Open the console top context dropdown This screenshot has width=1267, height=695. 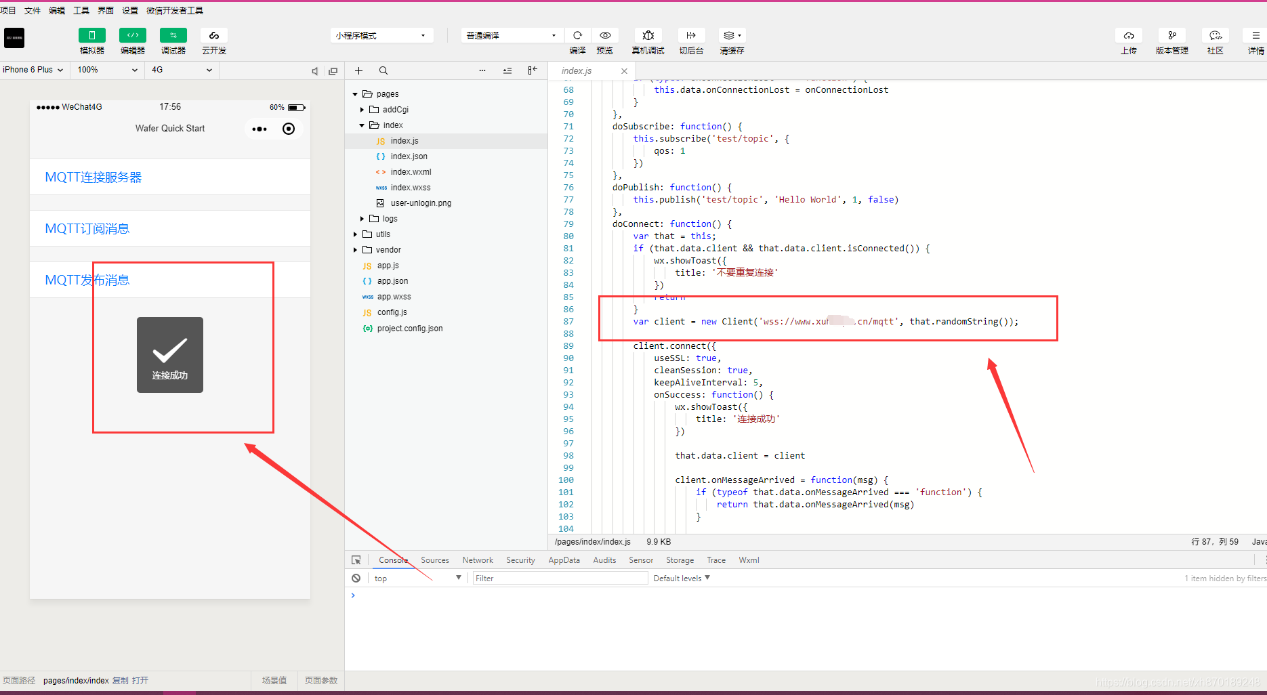point(417,578)
